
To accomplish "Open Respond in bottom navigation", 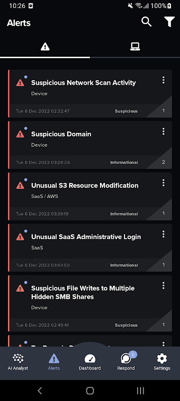I will pyautogui.click(x=126, y=362).
